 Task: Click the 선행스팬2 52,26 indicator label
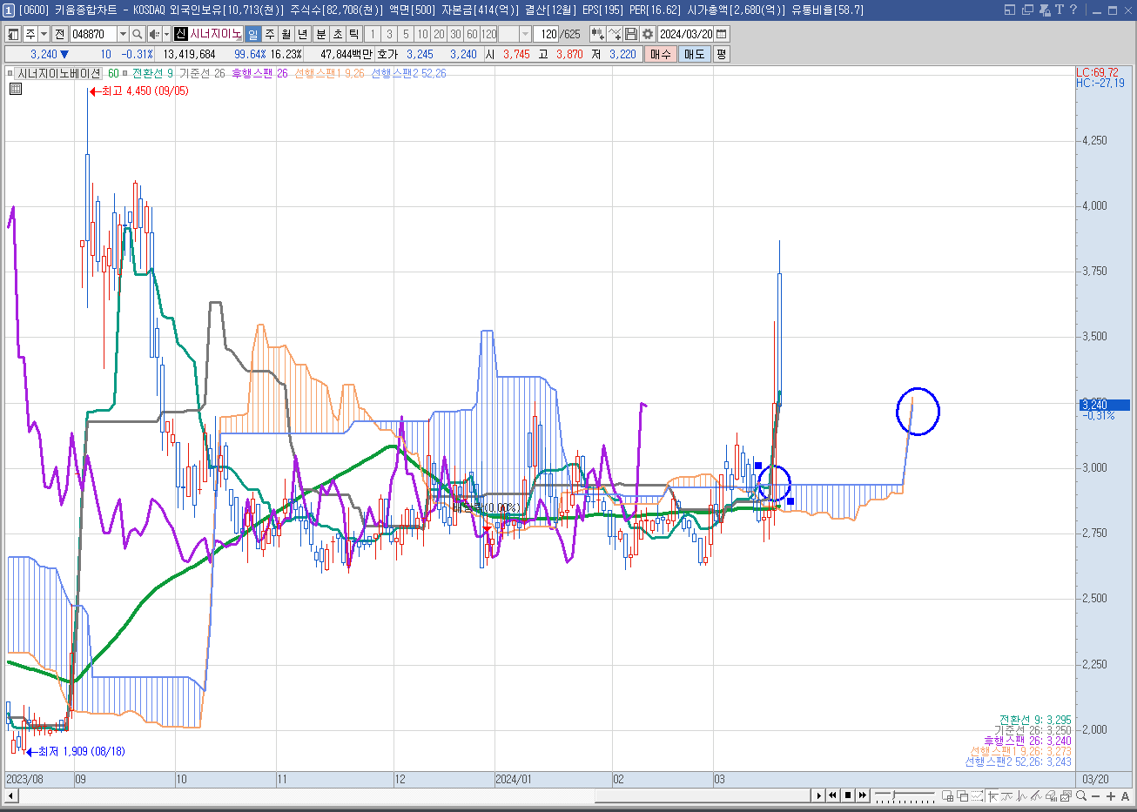point(408,74)
